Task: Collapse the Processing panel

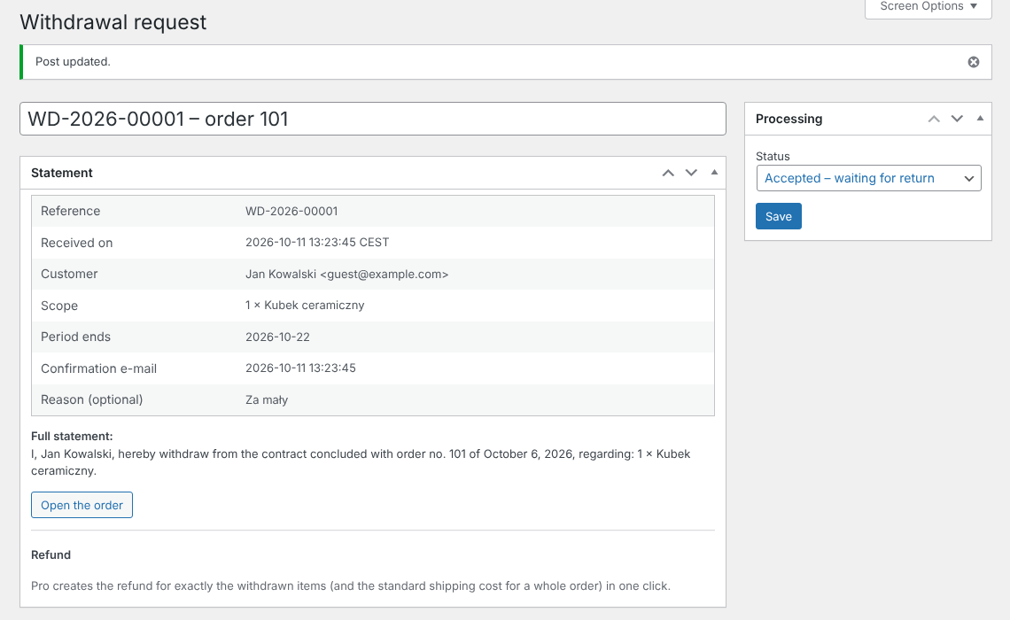Action: pos(980,119)
